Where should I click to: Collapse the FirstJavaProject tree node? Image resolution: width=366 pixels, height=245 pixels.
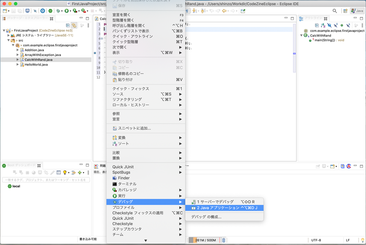[4, 30]
